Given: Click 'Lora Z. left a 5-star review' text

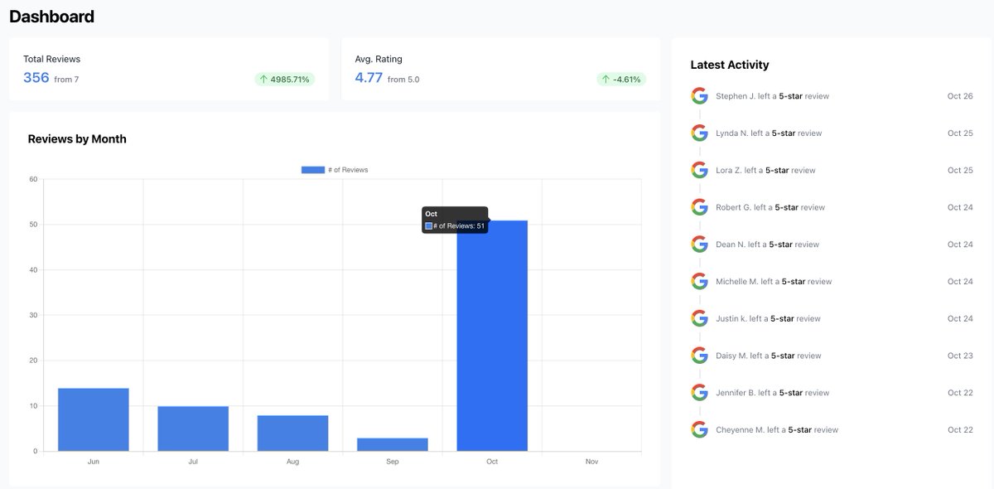Looking at the screenshot, I should click(765, 171).
